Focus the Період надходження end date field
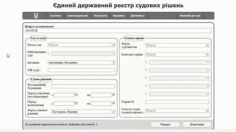 pos(101,103)
